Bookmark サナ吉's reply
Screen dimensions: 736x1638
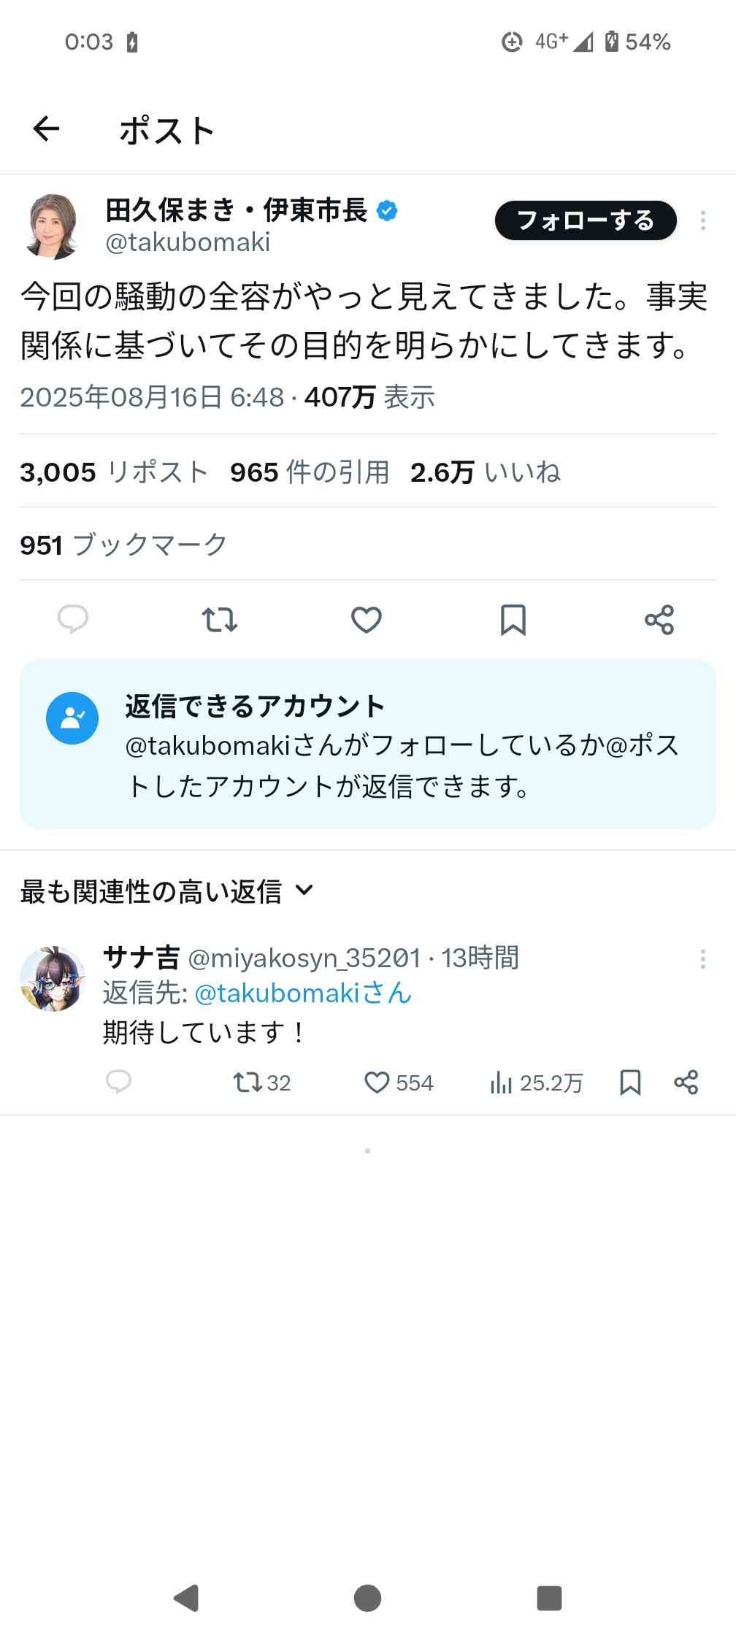(x=630, y=1082)
